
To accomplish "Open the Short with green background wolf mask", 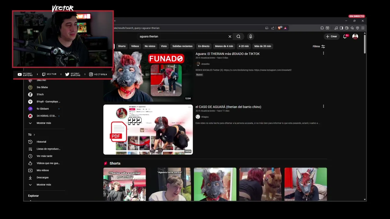I will click(x=215, y=184).
